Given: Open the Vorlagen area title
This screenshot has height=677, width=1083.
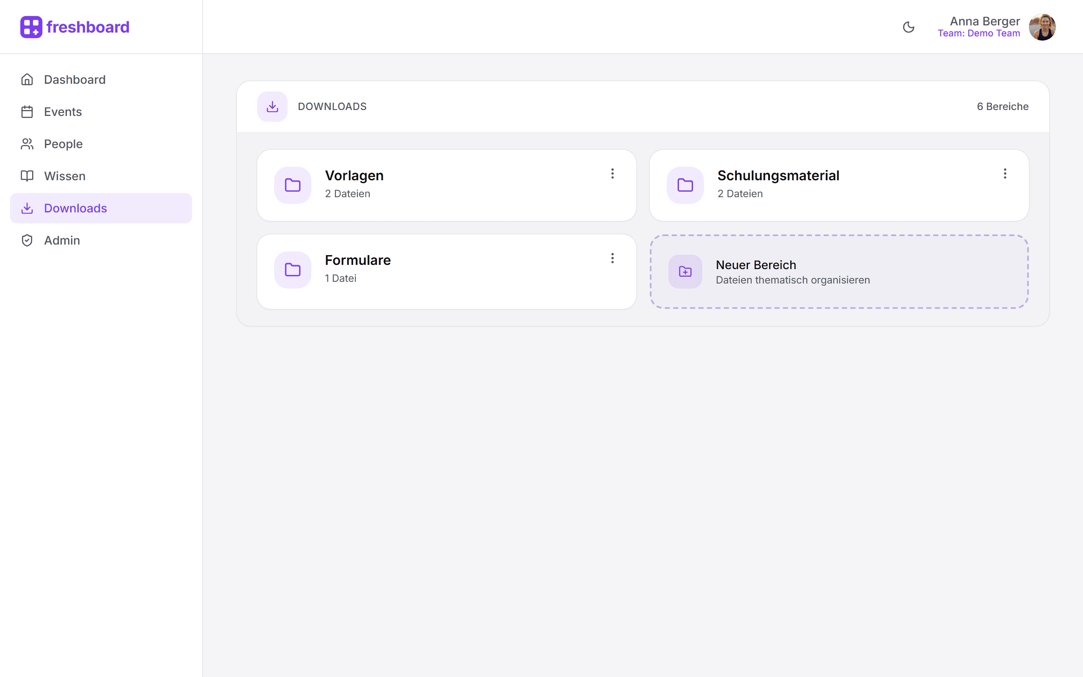Looking at the screenshot, I should click(x=354, y=176).
